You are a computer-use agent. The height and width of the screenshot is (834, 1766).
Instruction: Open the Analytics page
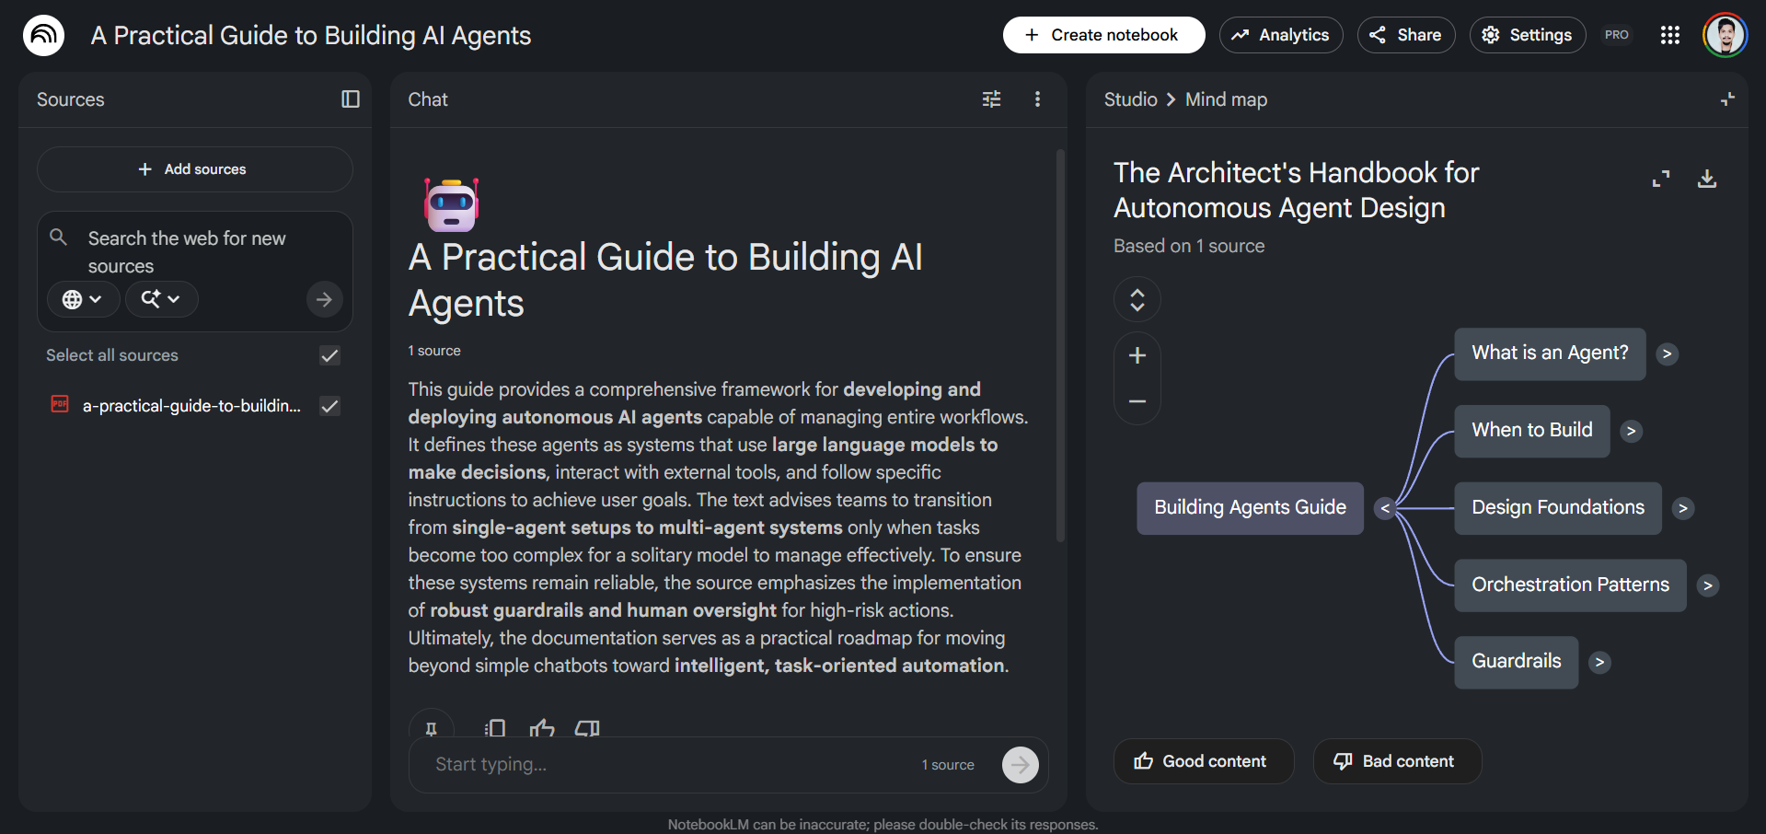point(1281,35)
